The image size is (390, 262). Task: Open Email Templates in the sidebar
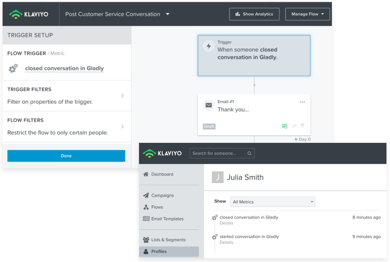(x=168, y=219)
